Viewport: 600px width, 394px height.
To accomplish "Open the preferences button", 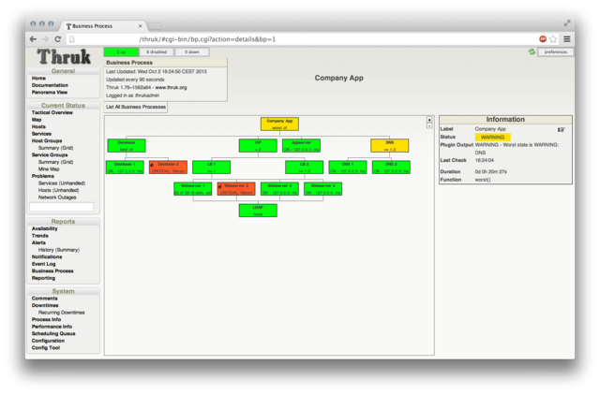I will 555,52.
